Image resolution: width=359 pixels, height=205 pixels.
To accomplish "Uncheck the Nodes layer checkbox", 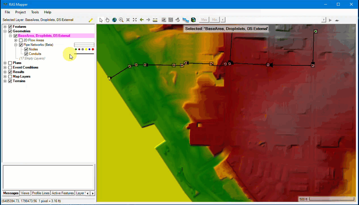I will click(x=26, y=49).
